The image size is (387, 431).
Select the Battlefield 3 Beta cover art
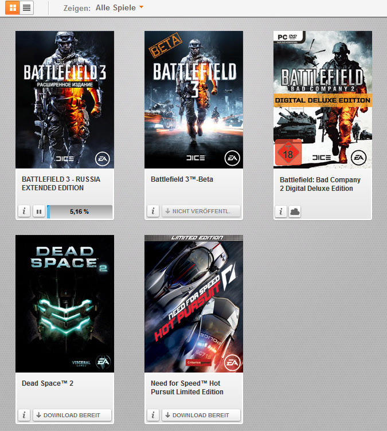(x=194, y=100)
